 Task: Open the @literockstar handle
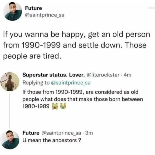click(103, 75)
